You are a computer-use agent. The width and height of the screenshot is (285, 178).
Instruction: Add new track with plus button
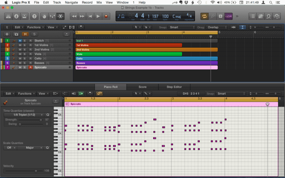point(7,34)
